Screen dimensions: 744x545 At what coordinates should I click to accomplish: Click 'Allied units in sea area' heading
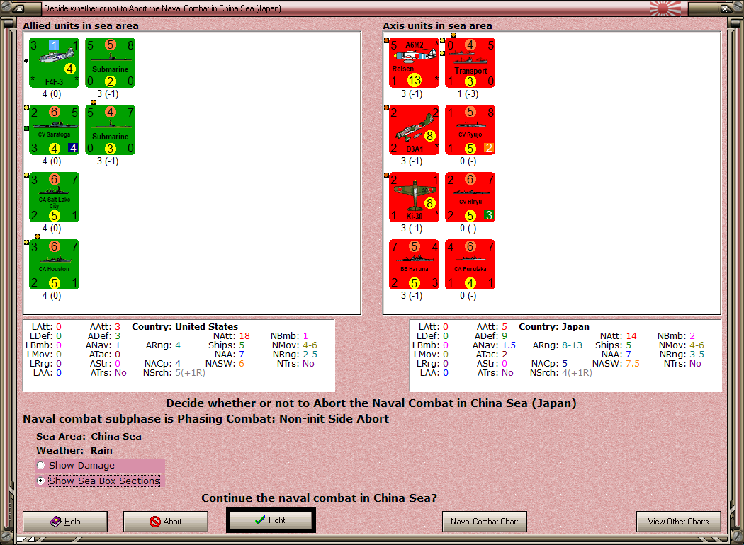(x=81, y=25)
